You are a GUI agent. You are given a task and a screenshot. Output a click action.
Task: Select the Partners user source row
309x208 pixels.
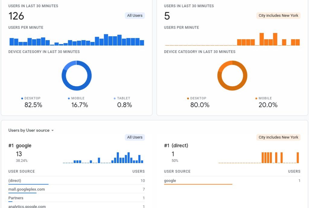[76, 198]
